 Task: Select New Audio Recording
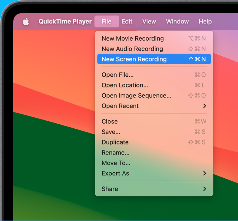tap(132, 49)
